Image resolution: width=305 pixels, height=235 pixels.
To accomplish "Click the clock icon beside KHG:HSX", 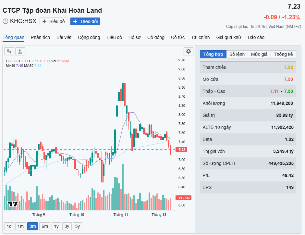I will pyautogui.click(x=6, y=21).
